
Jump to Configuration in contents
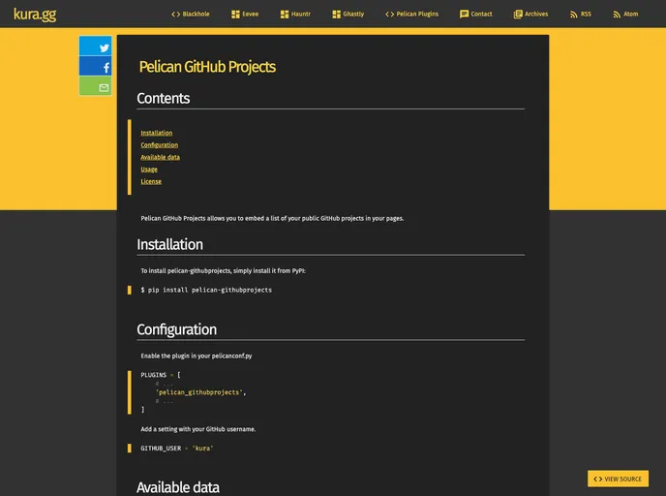coord(160,145)
